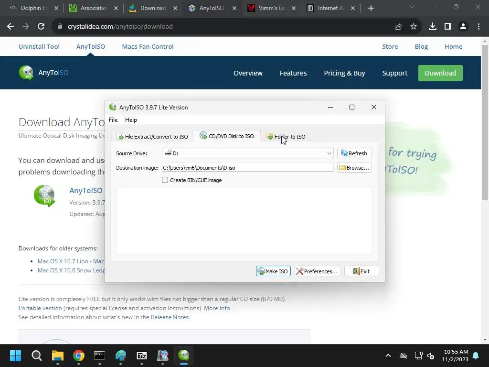489x367 pixels.
Task: Open Chrome downloads icon
Action: pos(432,27)
